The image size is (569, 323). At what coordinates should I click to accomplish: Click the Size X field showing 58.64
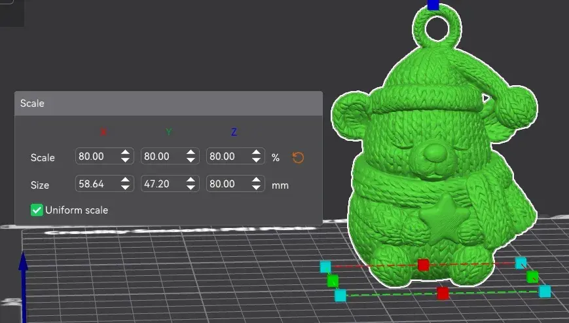tap(96, 185)
